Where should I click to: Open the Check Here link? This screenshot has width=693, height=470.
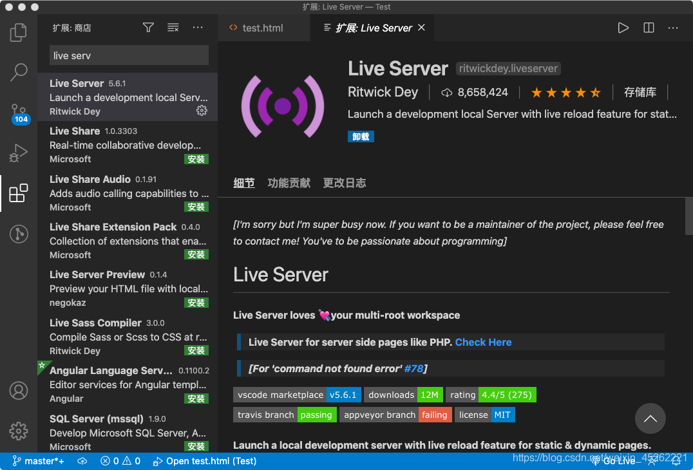(484, 342)
